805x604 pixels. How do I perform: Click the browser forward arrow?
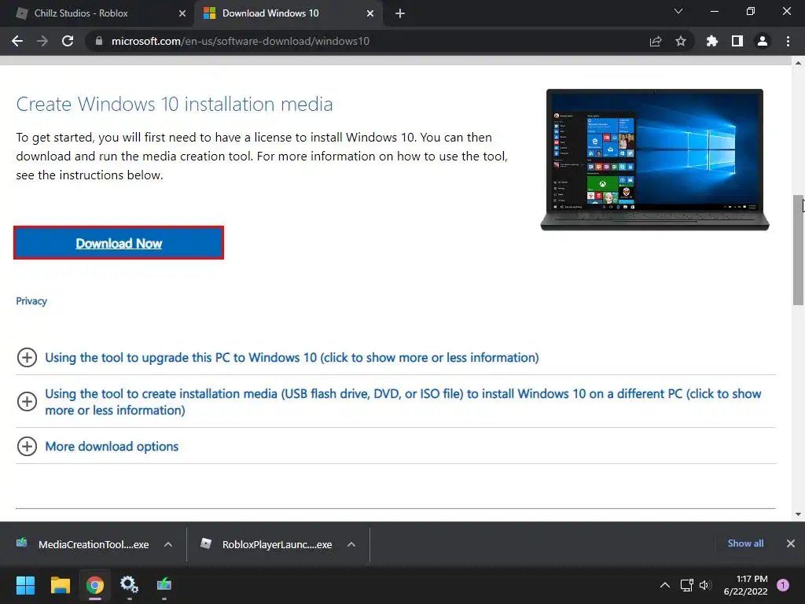pyautogui.click(x=42, y=41)
